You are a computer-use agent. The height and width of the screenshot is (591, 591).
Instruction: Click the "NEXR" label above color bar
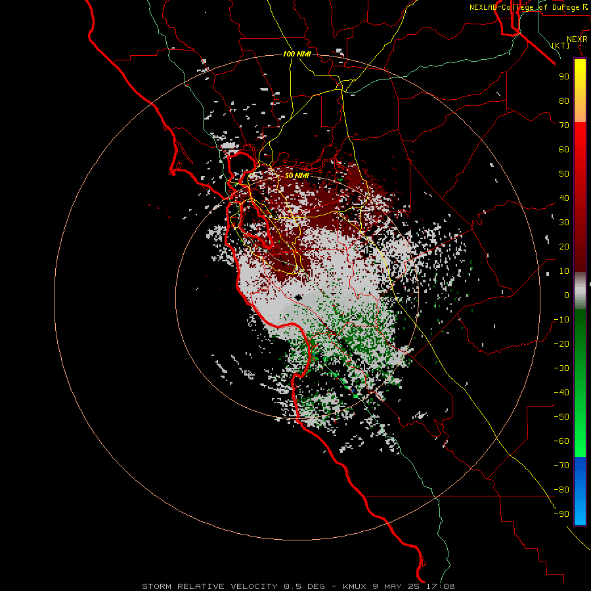click(x=577, y=39)
